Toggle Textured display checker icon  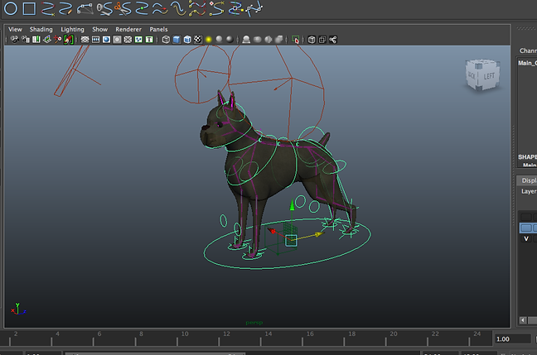click(197, 40)
